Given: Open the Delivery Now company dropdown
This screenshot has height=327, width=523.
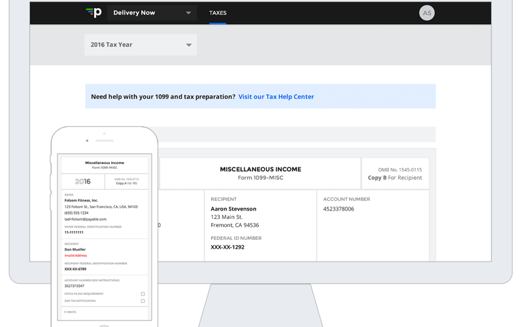Looking at the screenshot, I should coord(152,12).
